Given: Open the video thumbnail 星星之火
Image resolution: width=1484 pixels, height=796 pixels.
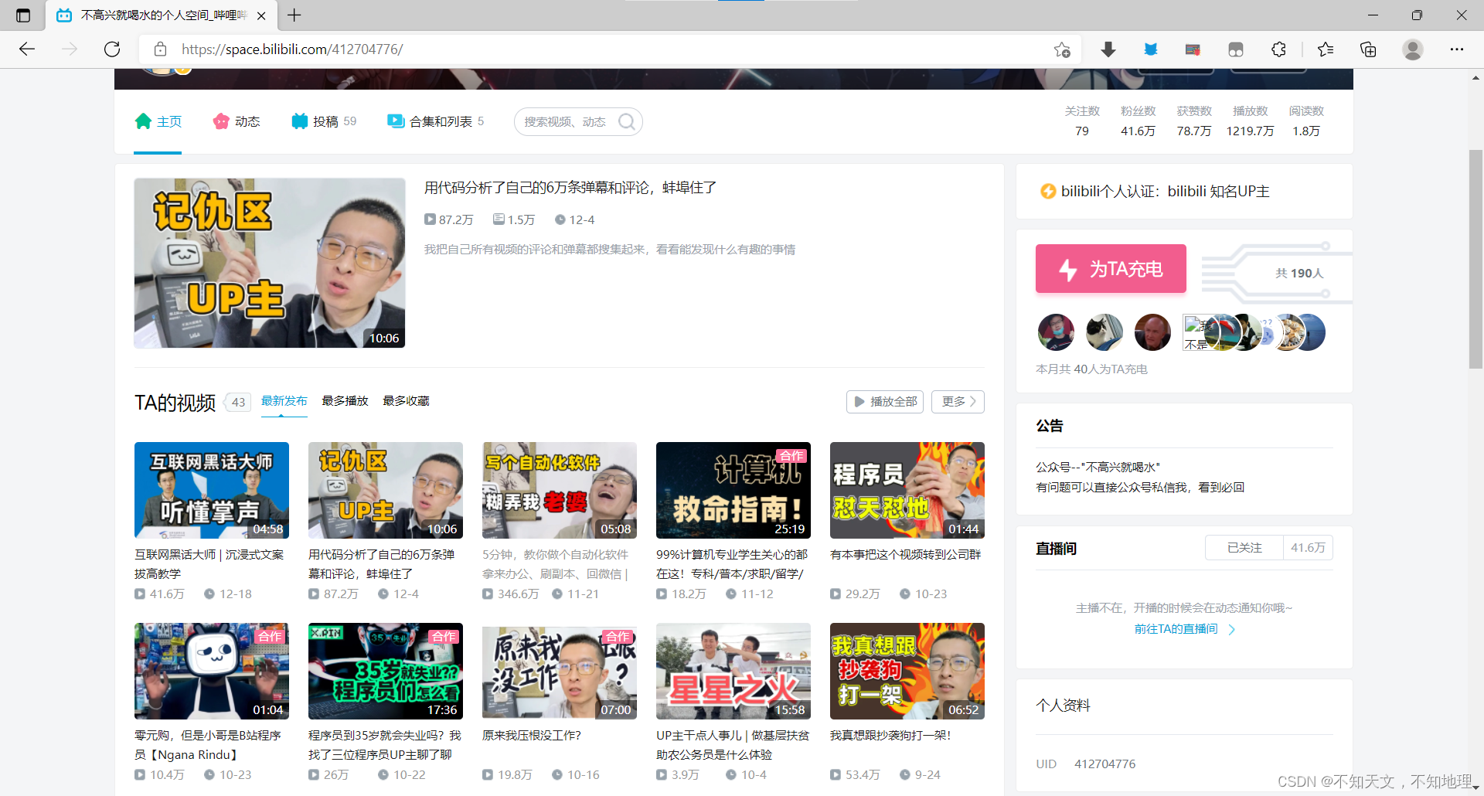Looking at the screenshot, I should tap(733, 671).
